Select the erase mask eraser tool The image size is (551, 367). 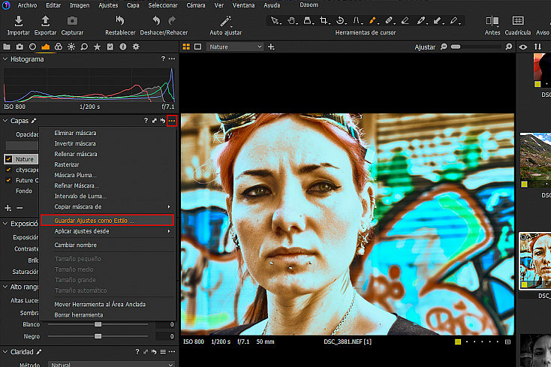point(405,21)
